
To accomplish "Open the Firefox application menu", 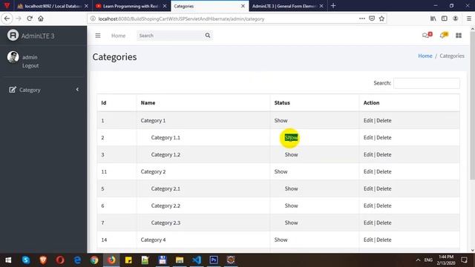I will coord(468,19).
